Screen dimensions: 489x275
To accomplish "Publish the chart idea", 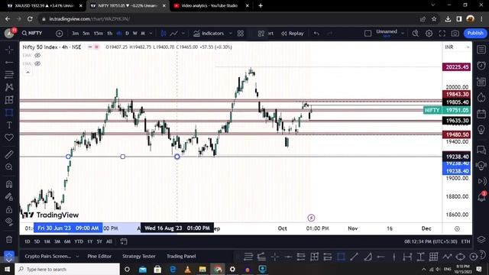I will [x=475, y=33].
